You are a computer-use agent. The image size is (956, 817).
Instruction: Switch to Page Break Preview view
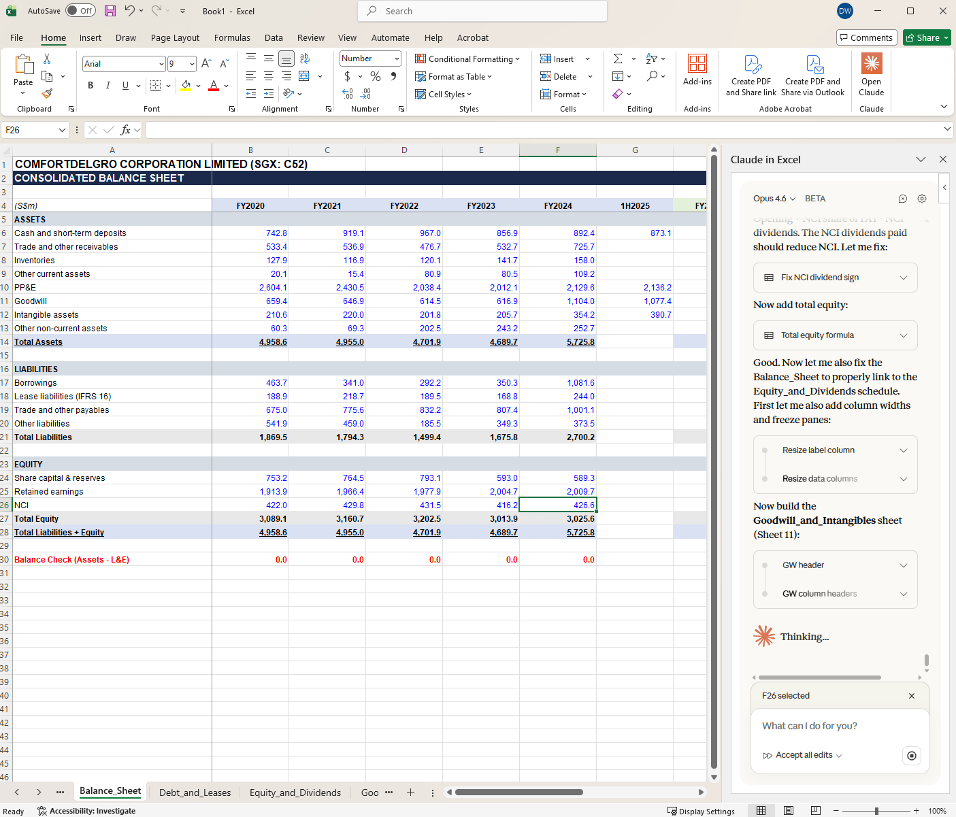(816, 810)
